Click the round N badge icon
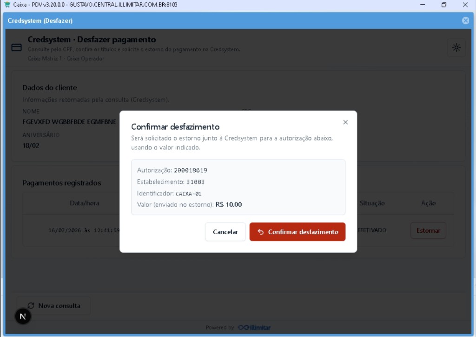 coord(23,317)
